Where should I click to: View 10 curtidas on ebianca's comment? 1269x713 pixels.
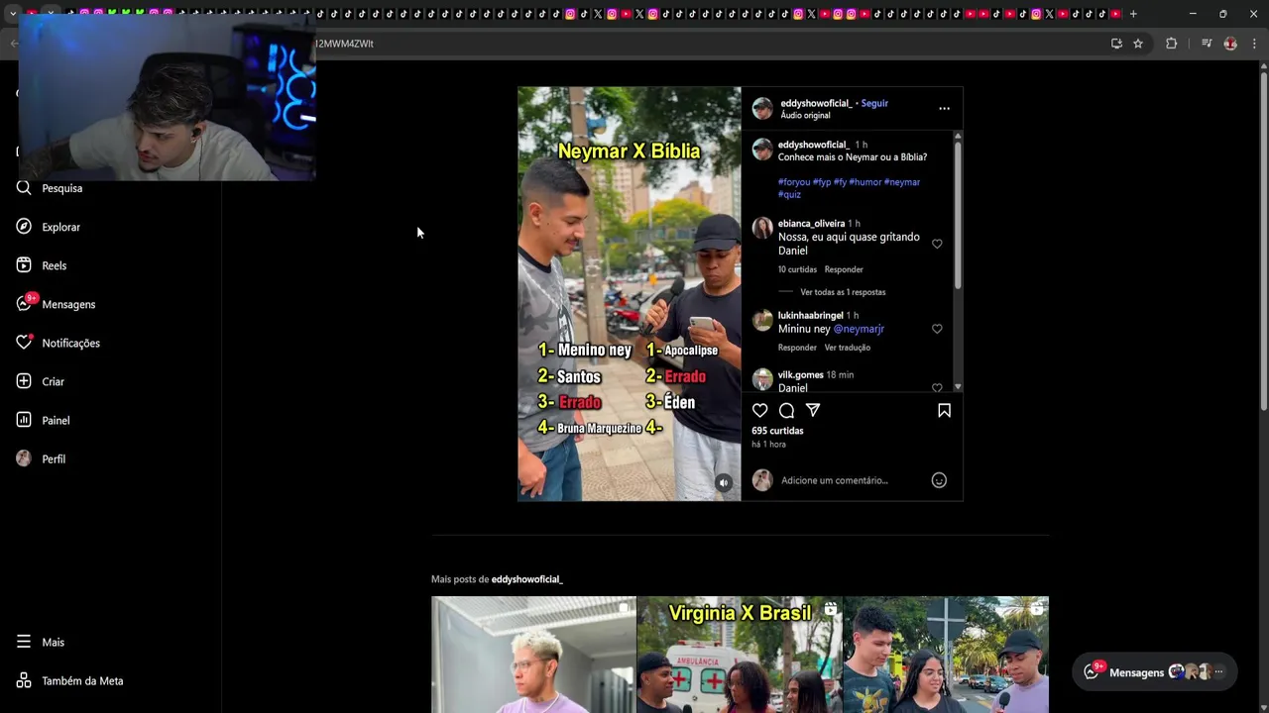(797, 269)
